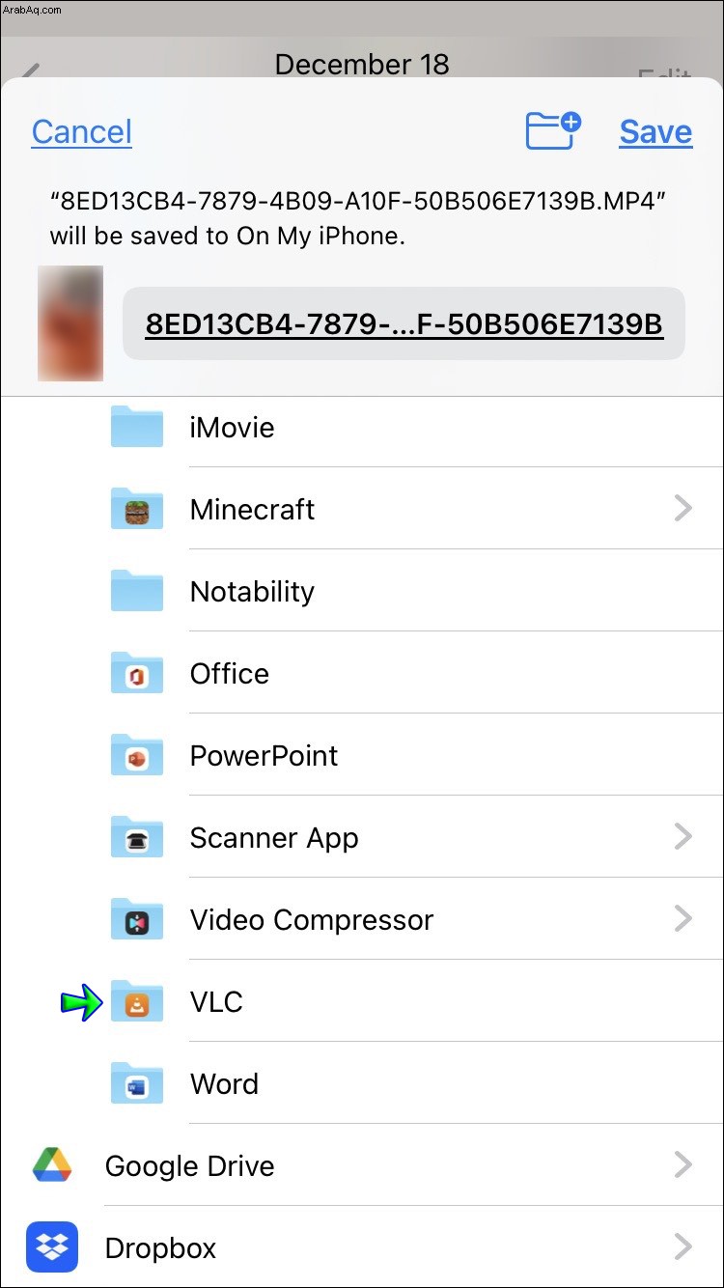Choose the Office row label
The image size is (724, 1288).
230,674
